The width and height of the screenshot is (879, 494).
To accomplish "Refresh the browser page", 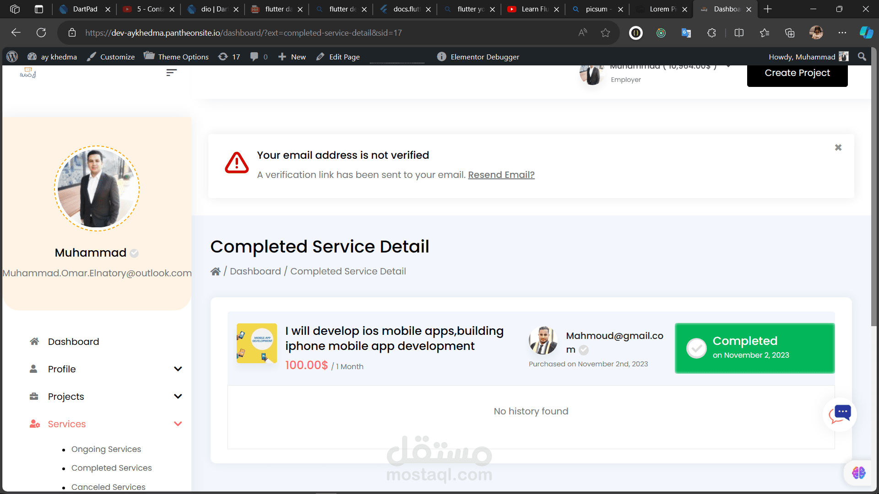I will pyautogui.click(x=41, y=33).
